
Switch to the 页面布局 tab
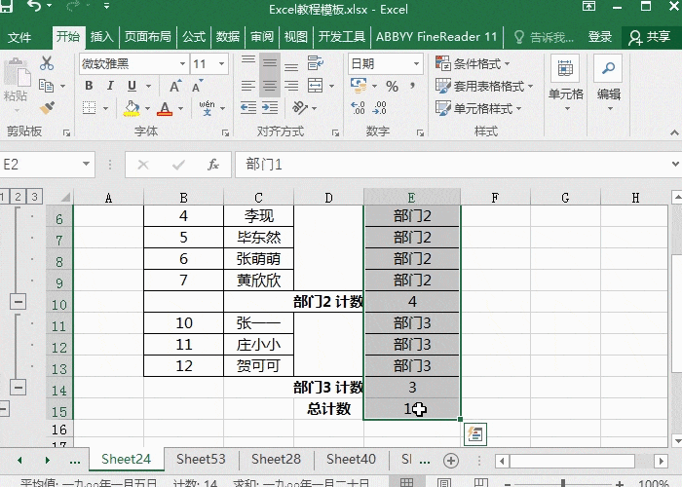[148, 37]
